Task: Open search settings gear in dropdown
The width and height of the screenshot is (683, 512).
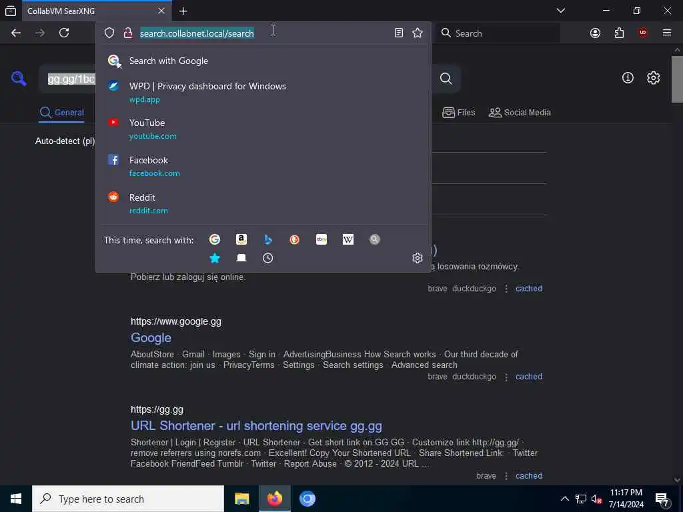Action: point(418,258)
